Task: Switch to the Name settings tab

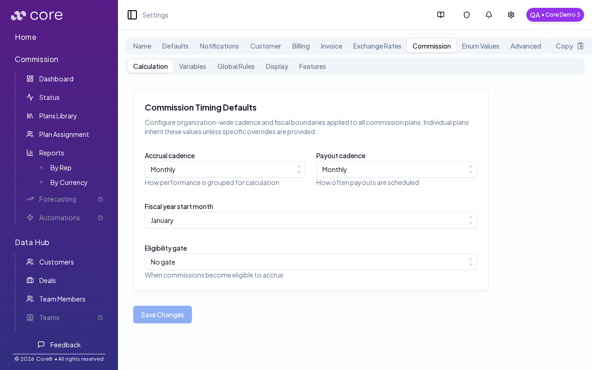Action: (142, 46)
